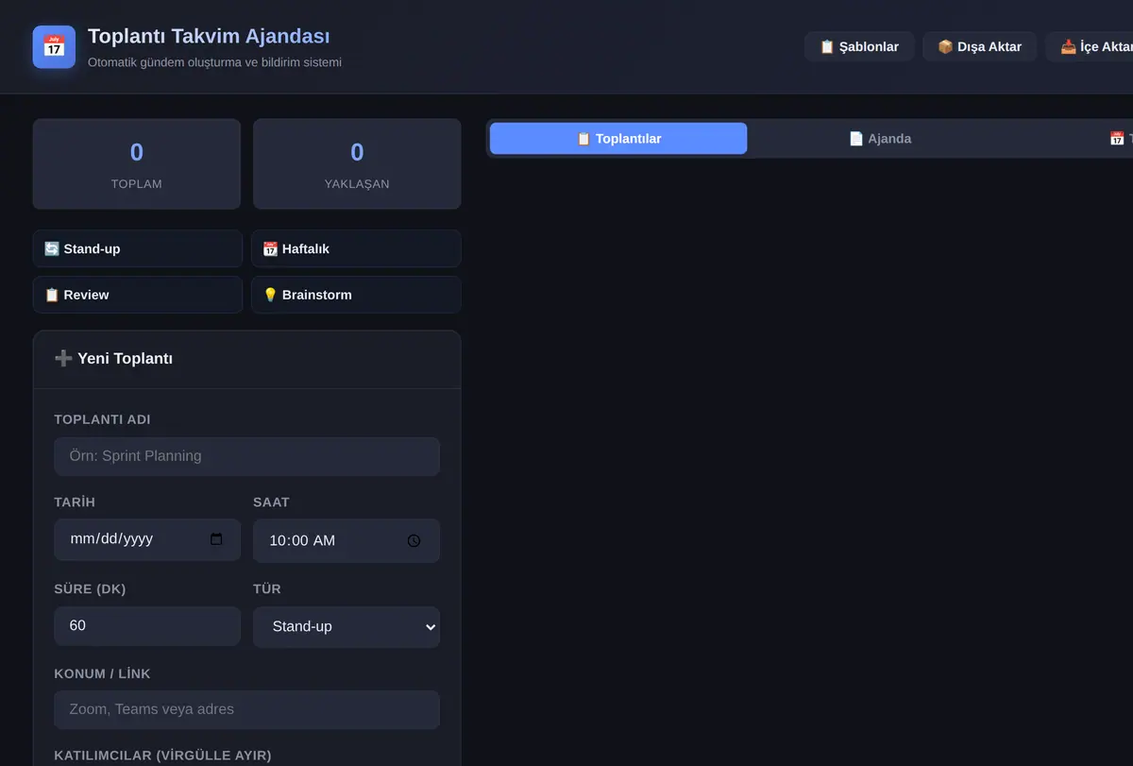Click the Yaklaşan counter card
1133x766 pixels.
(x=357, y=163)
